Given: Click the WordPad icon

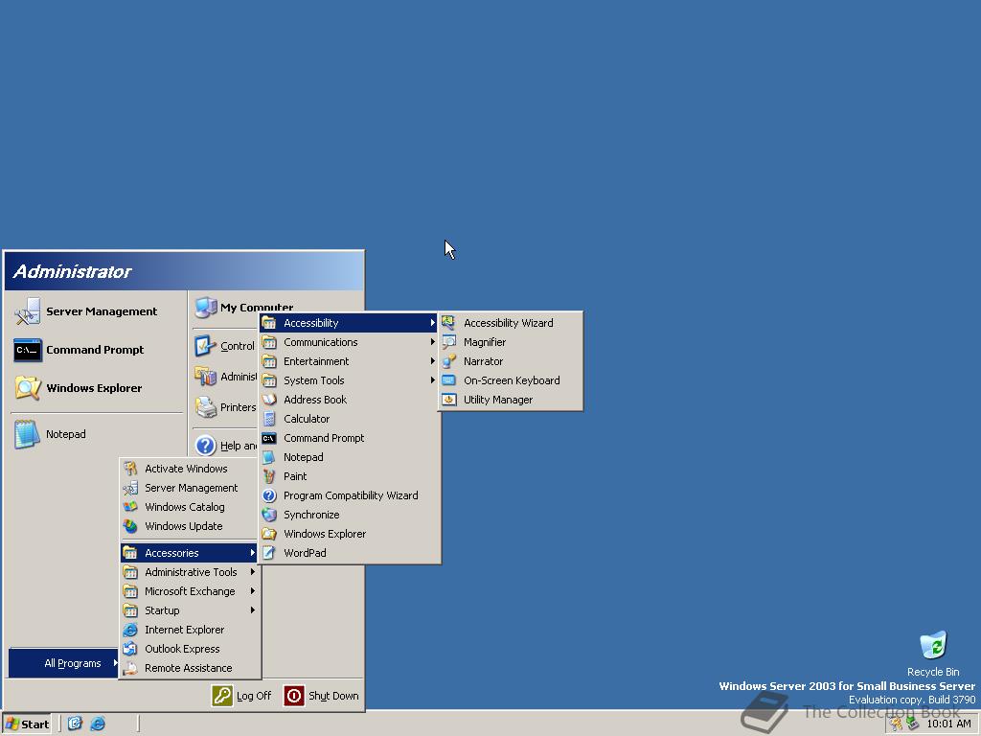Looking at the screenshot, I should pos(269,553).
